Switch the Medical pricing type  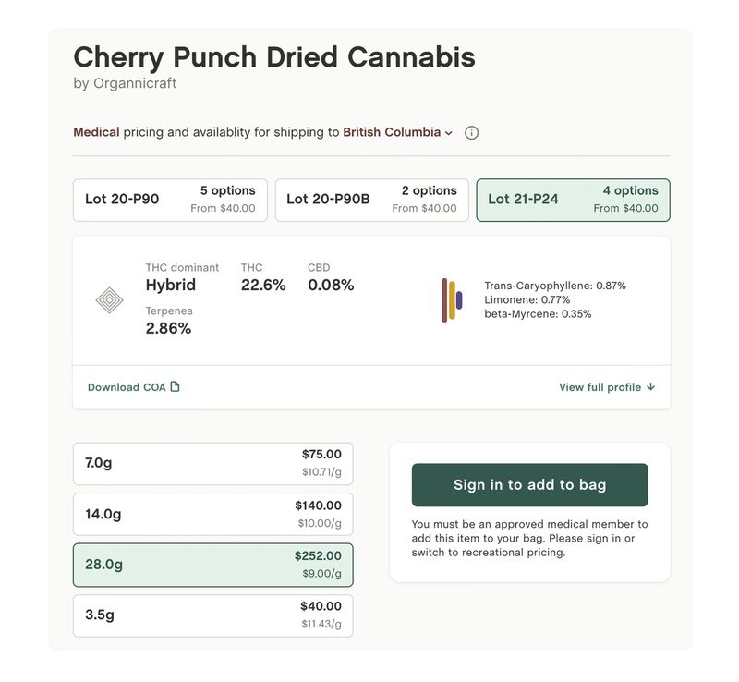coord(96,132)
